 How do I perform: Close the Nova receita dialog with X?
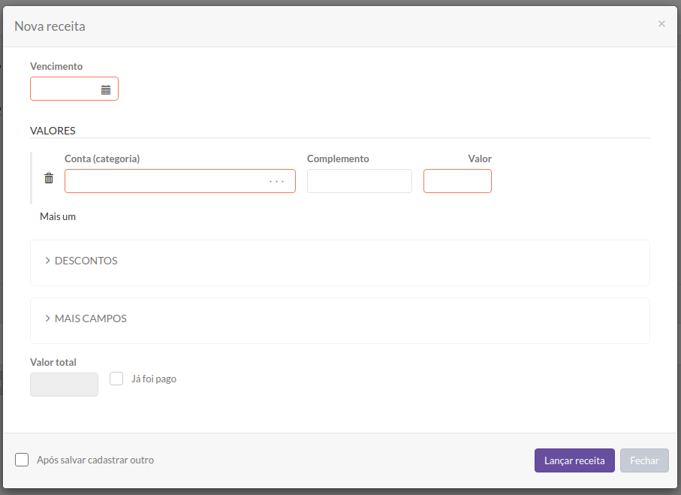(x=661, y=24)
